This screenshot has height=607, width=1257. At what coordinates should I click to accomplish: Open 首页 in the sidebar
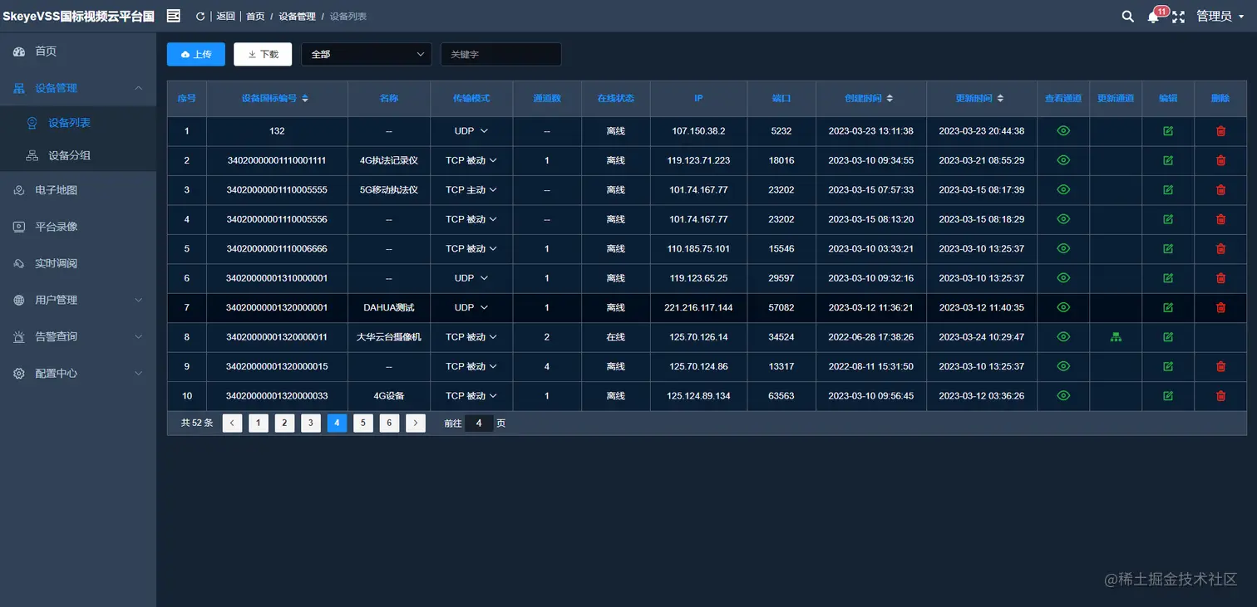pos(78,51)
